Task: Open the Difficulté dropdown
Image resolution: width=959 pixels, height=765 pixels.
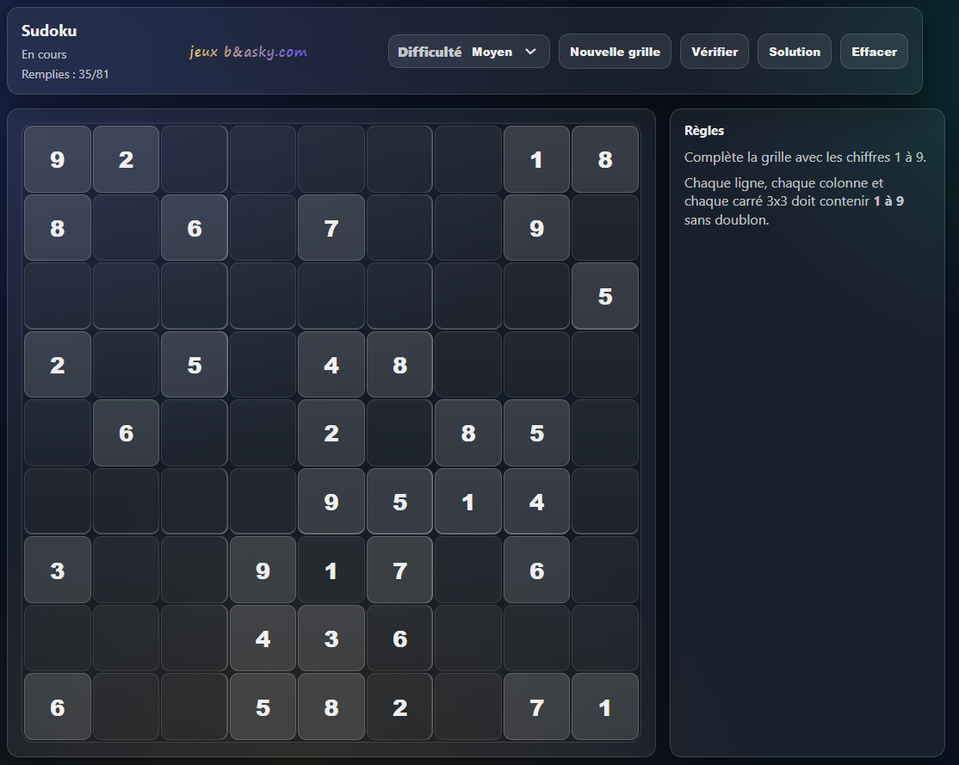Action: (468, 52)
